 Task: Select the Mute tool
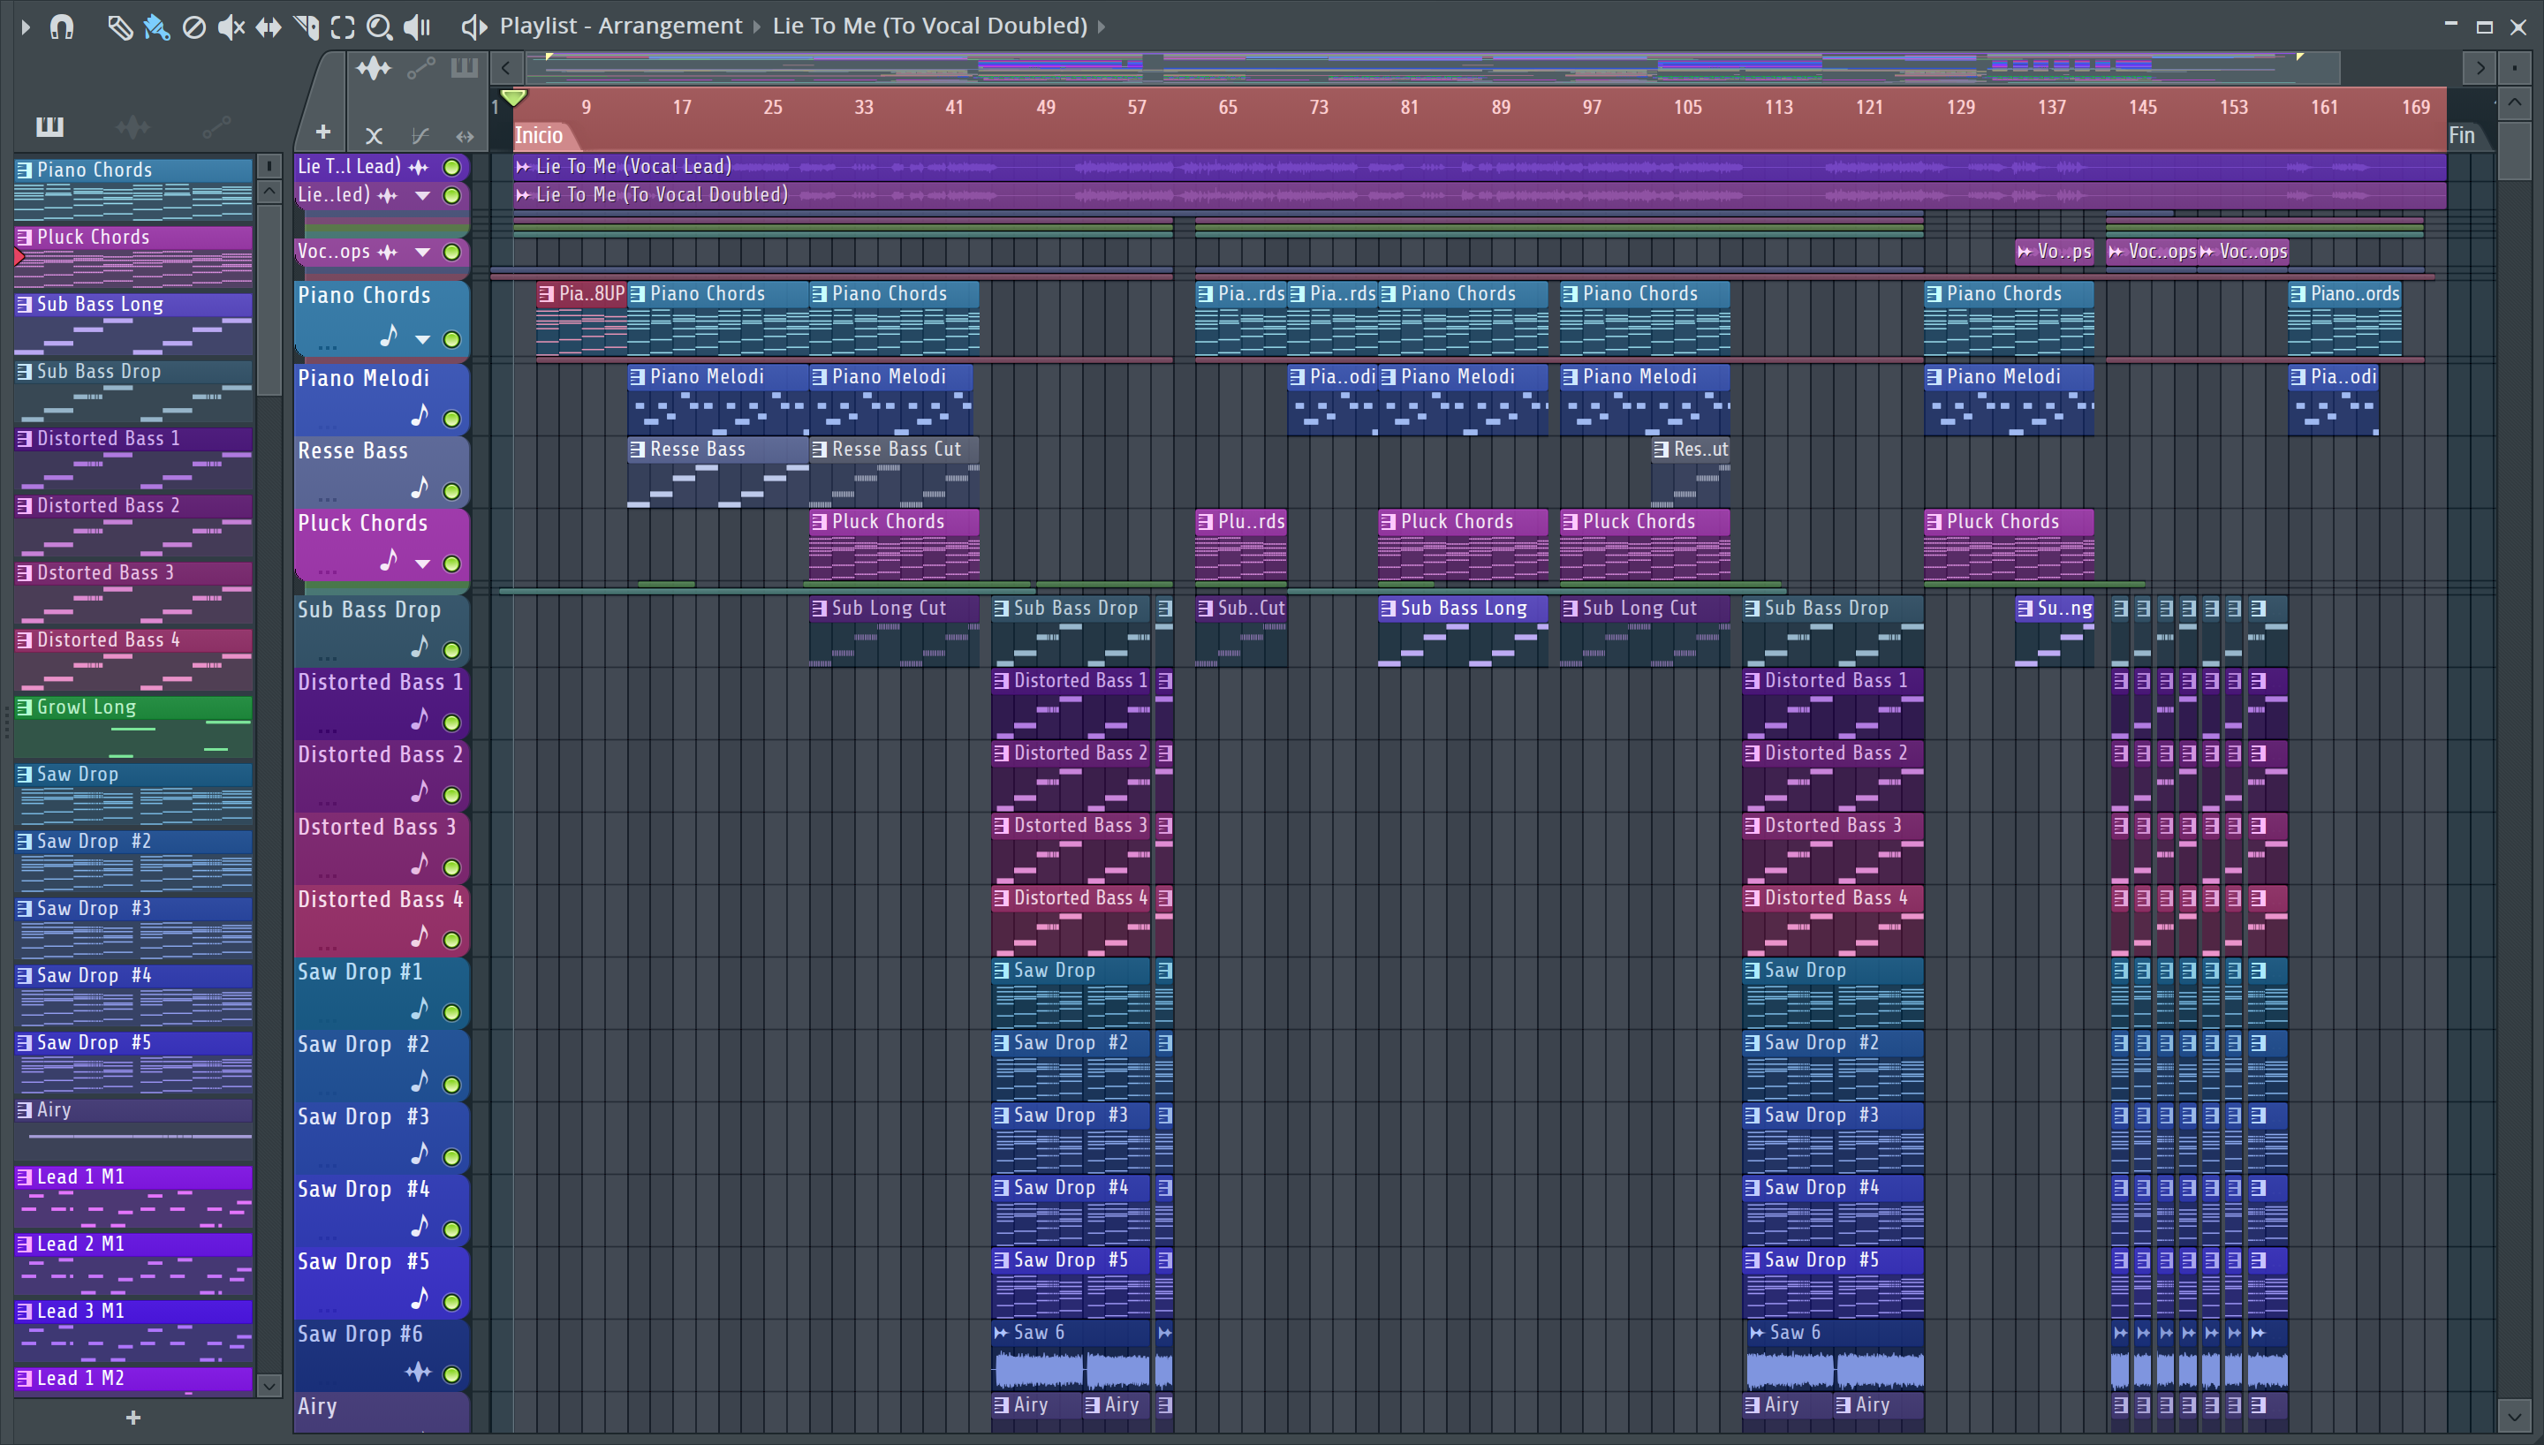point(231,26)
